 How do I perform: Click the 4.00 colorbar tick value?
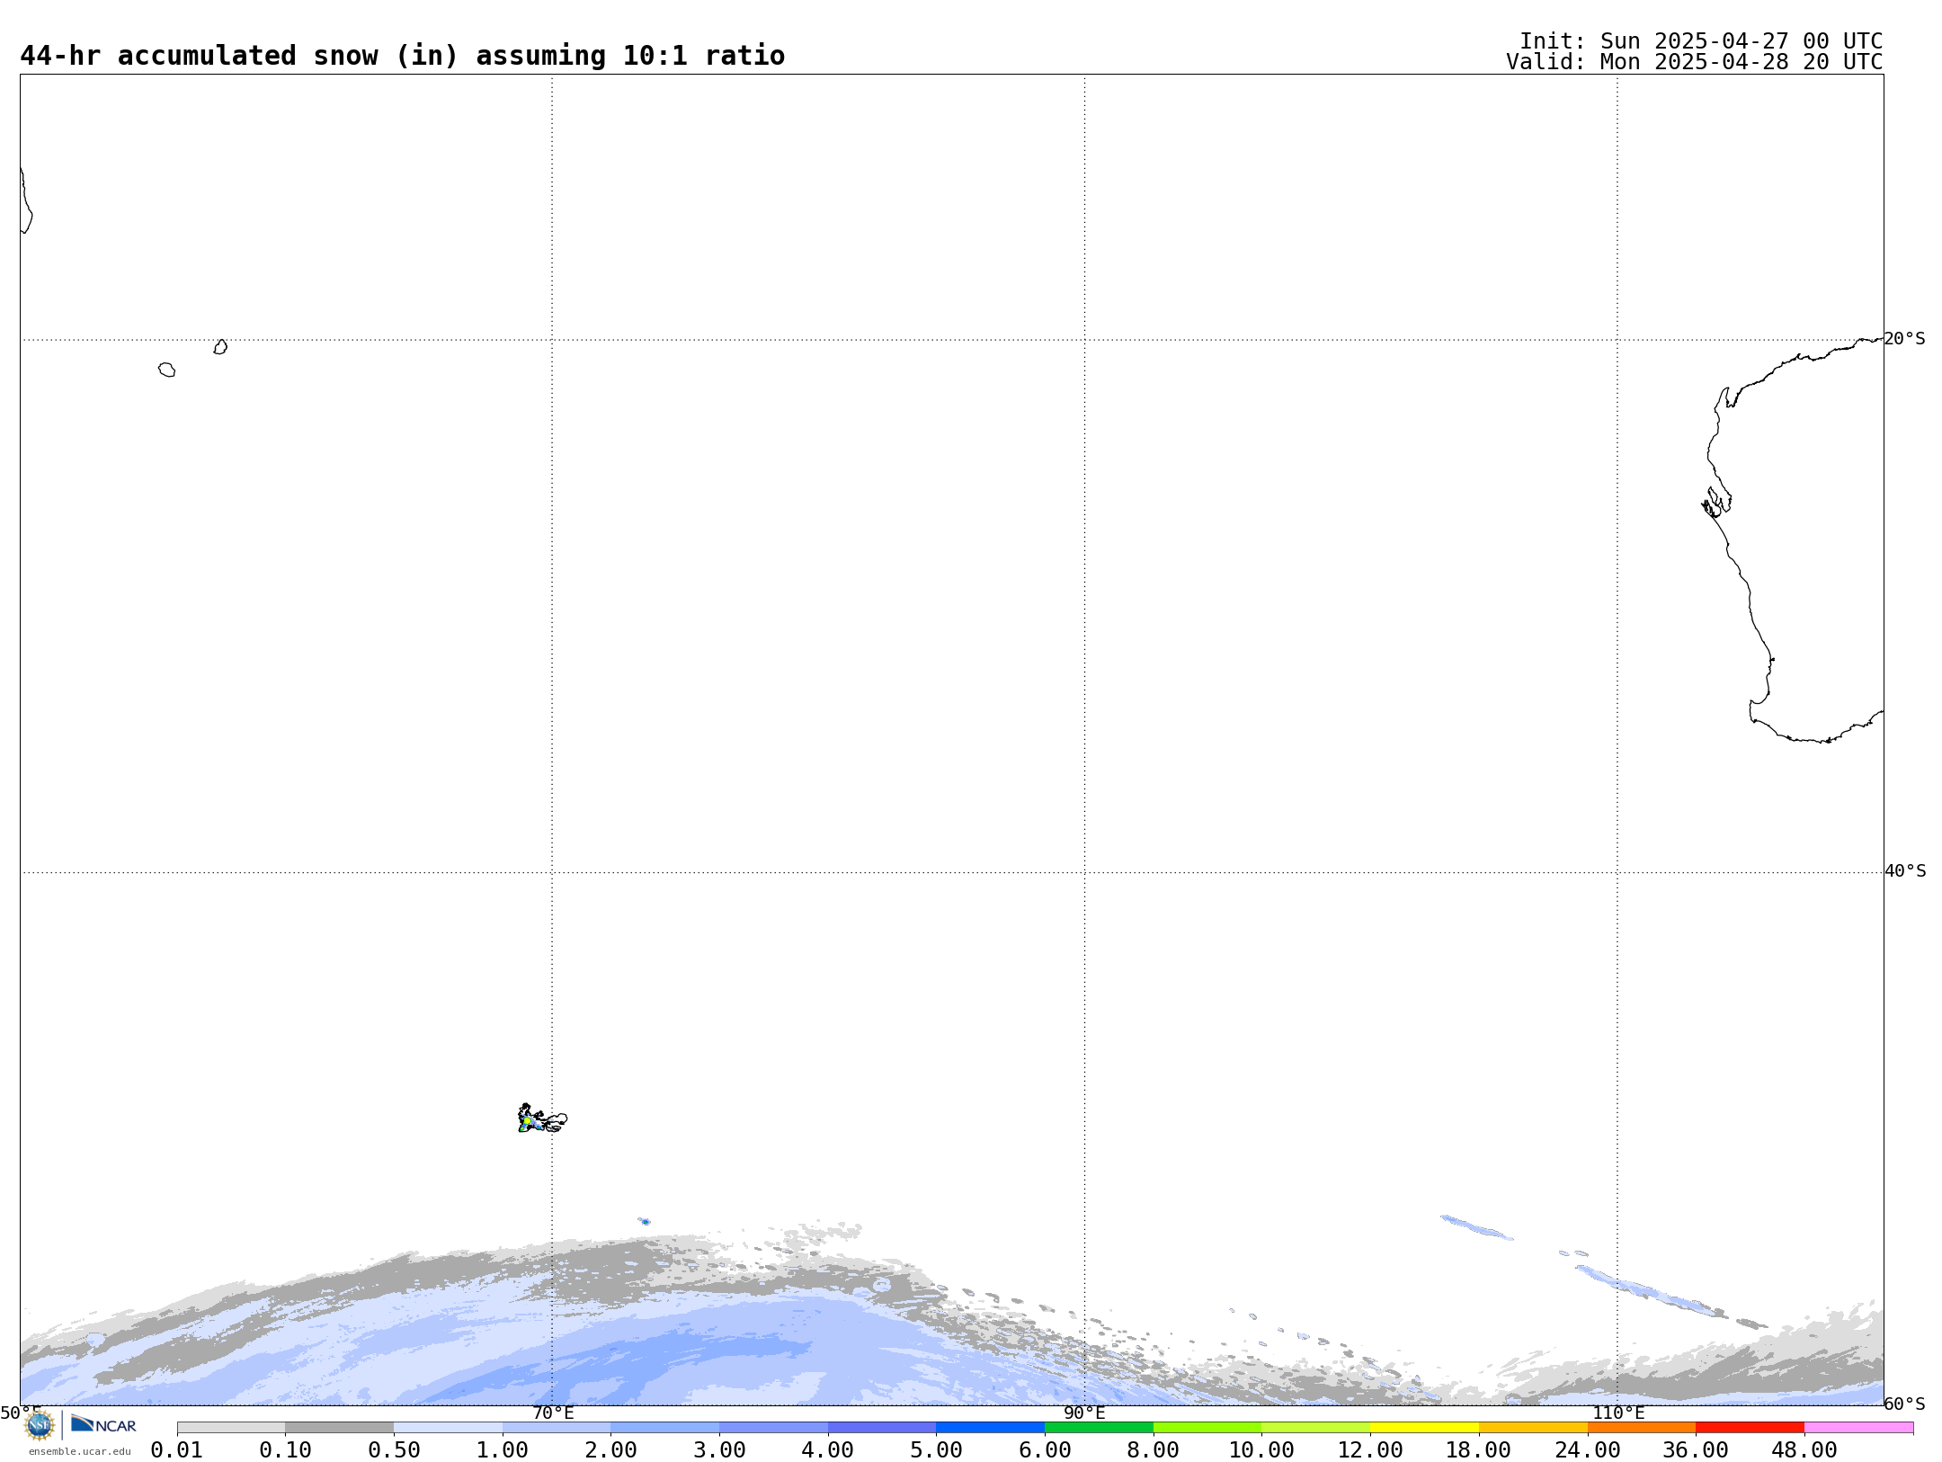click(828, 1450)
